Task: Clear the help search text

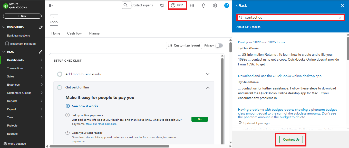Action: coord(340,18)
